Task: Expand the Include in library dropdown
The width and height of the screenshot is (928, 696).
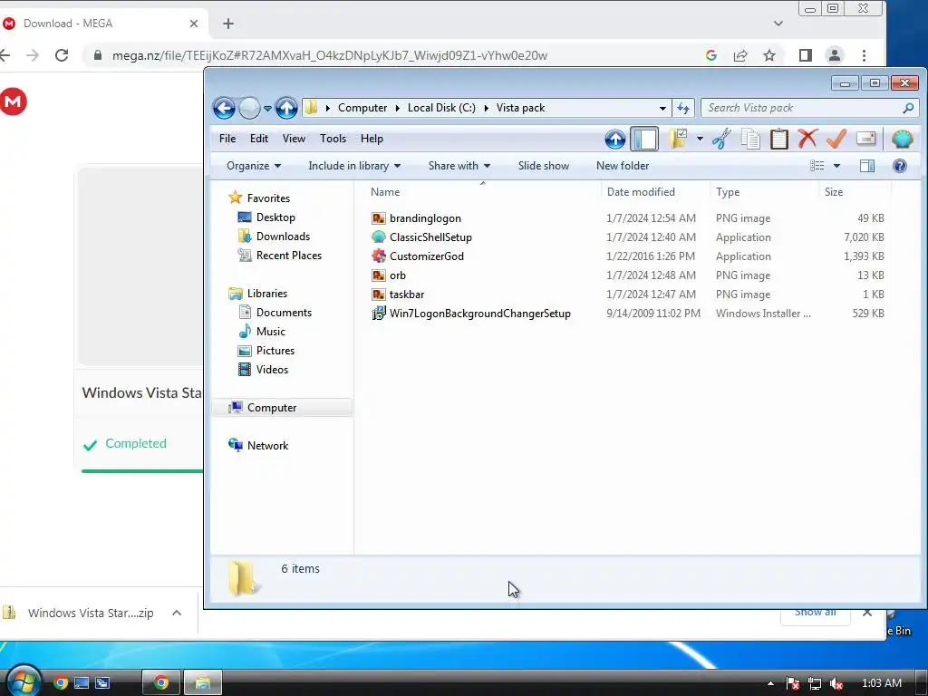Action: (x=354, y=166)
